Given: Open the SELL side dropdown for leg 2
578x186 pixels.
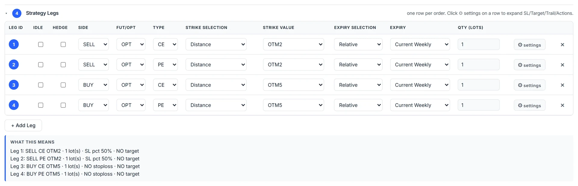Looking at the screenshot, I should [94, 65].
